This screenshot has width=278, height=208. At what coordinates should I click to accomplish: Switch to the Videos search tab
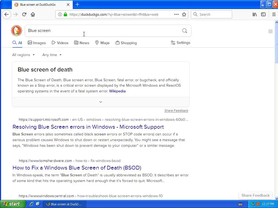click(x=60, y=43)
